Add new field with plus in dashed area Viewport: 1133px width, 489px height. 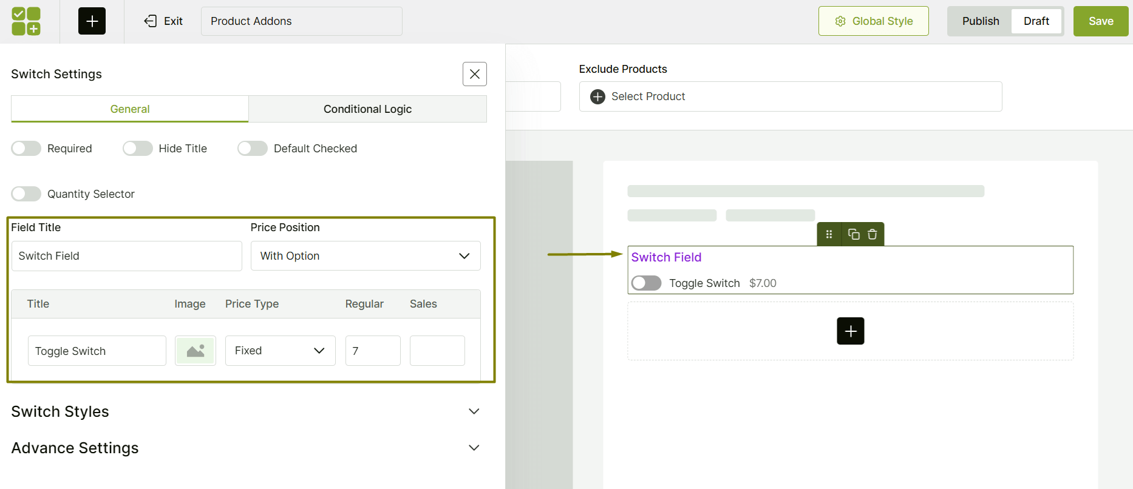coord(850,331)
